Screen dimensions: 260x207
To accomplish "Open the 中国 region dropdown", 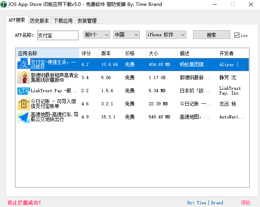I will point(126,35).
